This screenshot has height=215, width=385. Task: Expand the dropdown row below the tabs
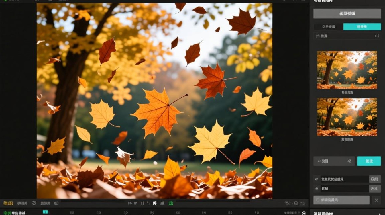point(347,36)
